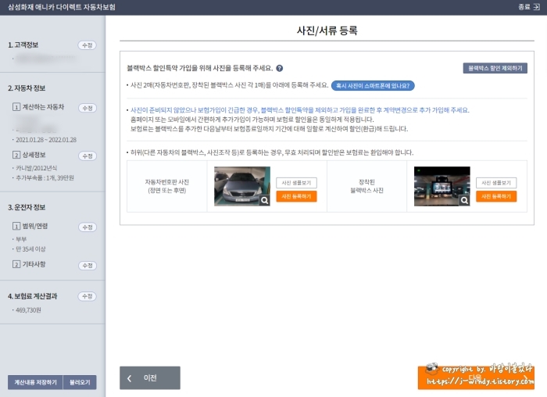
Task: Register the installed blackbox photo
Action: point(496,196)
